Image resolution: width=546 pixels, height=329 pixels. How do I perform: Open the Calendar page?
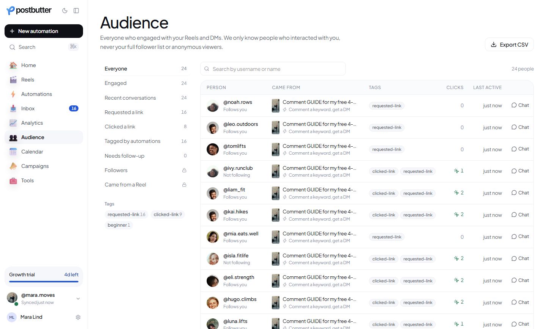(x=44, y=152)
